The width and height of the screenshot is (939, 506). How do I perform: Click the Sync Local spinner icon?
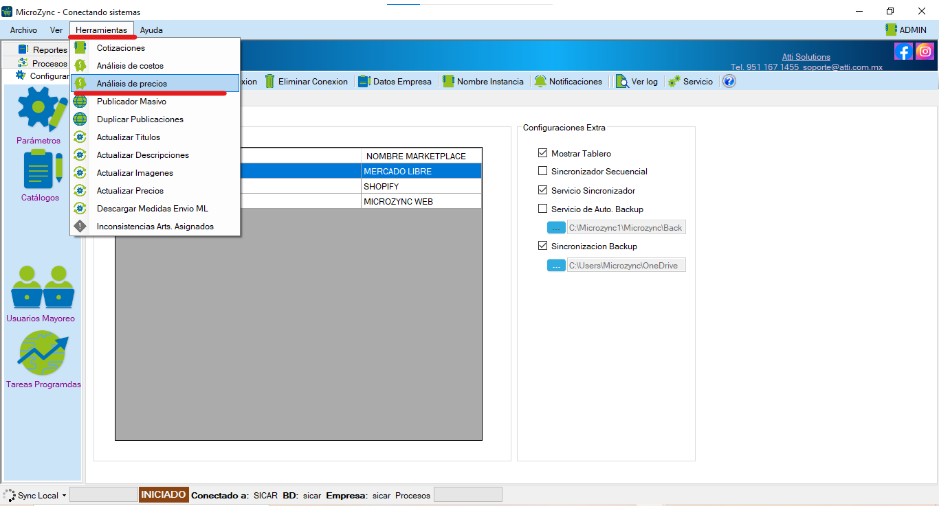(10, 495)
